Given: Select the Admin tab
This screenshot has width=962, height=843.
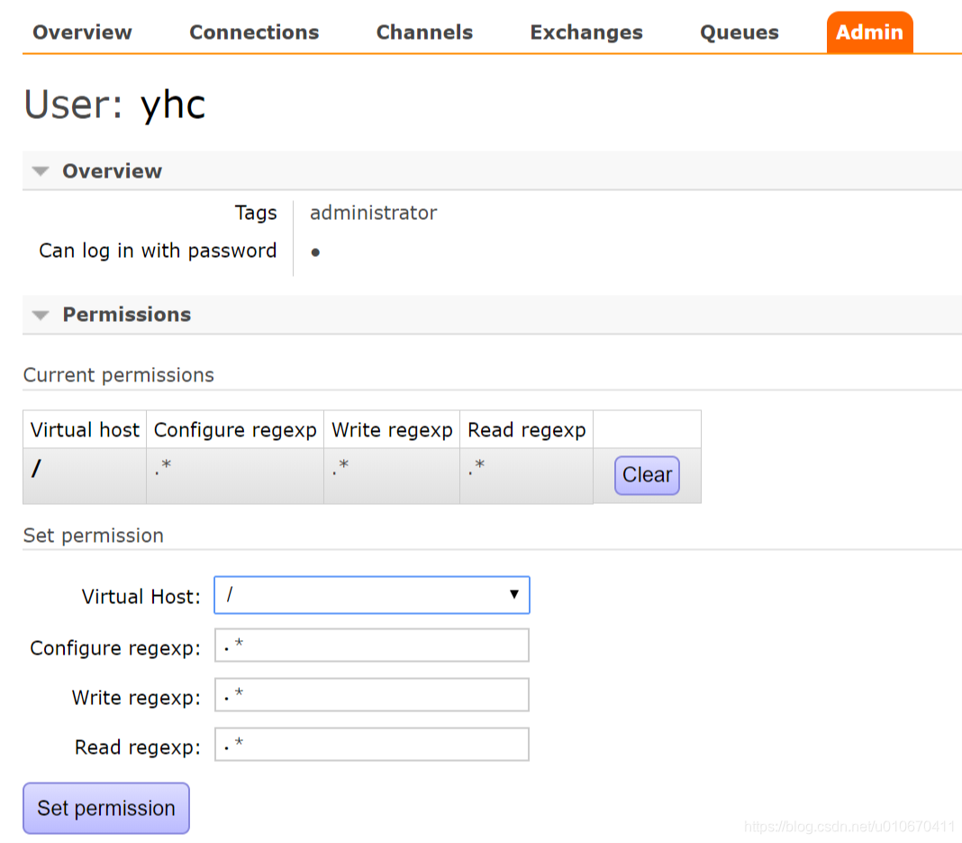Looking at the screenshot, I should (x=868, y=32).
